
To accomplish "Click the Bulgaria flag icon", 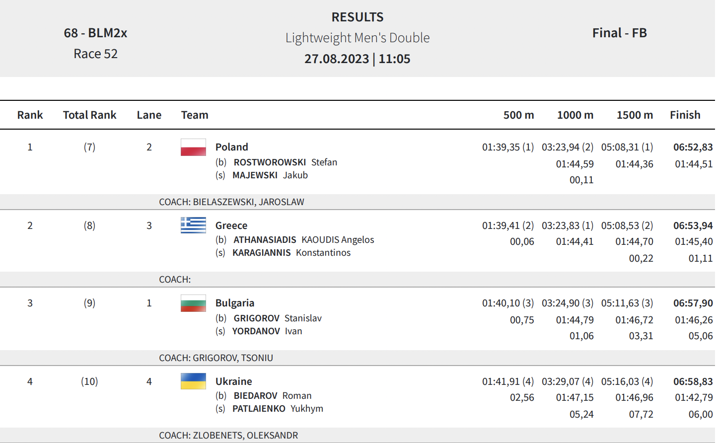I will pyautogui.click(x=193, y=303).
